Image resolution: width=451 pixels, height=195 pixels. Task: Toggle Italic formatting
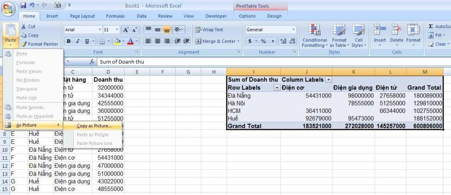pos(78,41)
